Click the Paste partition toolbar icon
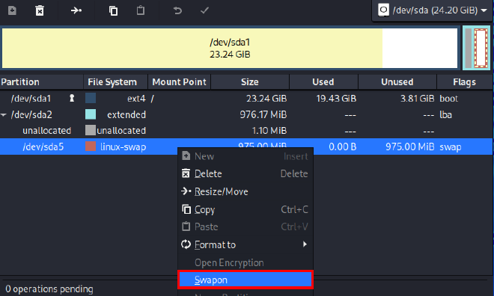Viewport: 494px width, 296px height. click(141, 10)
